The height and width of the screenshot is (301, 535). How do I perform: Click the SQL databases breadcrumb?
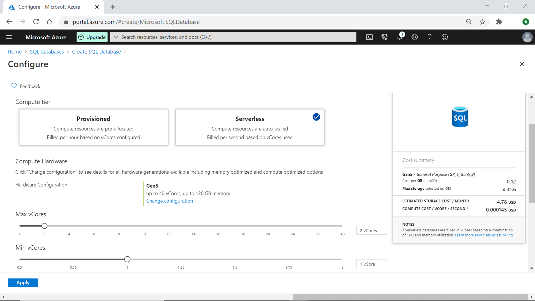click(47, 52)
